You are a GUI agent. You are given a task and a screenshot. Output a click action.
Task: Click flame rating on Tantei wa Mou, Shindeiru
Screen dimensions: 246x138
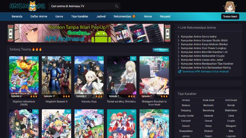point(132,96)
